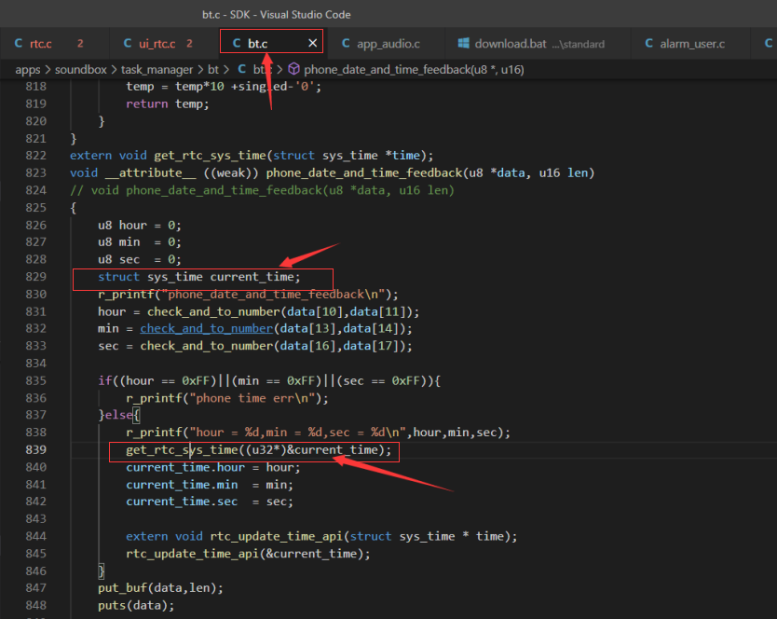Click the C file icon in the breadcrumb bar

pyautogui.click(x=242, y=69)
